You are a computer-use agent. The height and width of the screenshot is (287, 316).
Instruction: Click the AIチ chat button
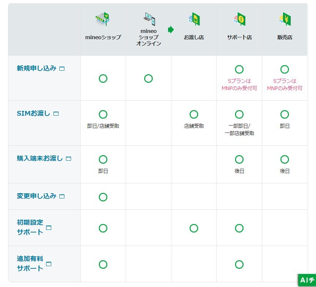(x=307, y=280)
